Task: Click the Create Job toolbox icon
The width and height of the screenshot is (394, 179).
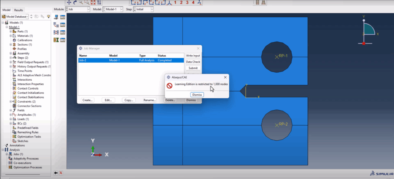Action: pos(56,17)
